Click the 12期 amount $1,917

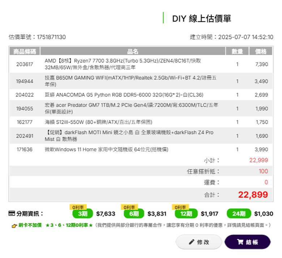(209, 214)
